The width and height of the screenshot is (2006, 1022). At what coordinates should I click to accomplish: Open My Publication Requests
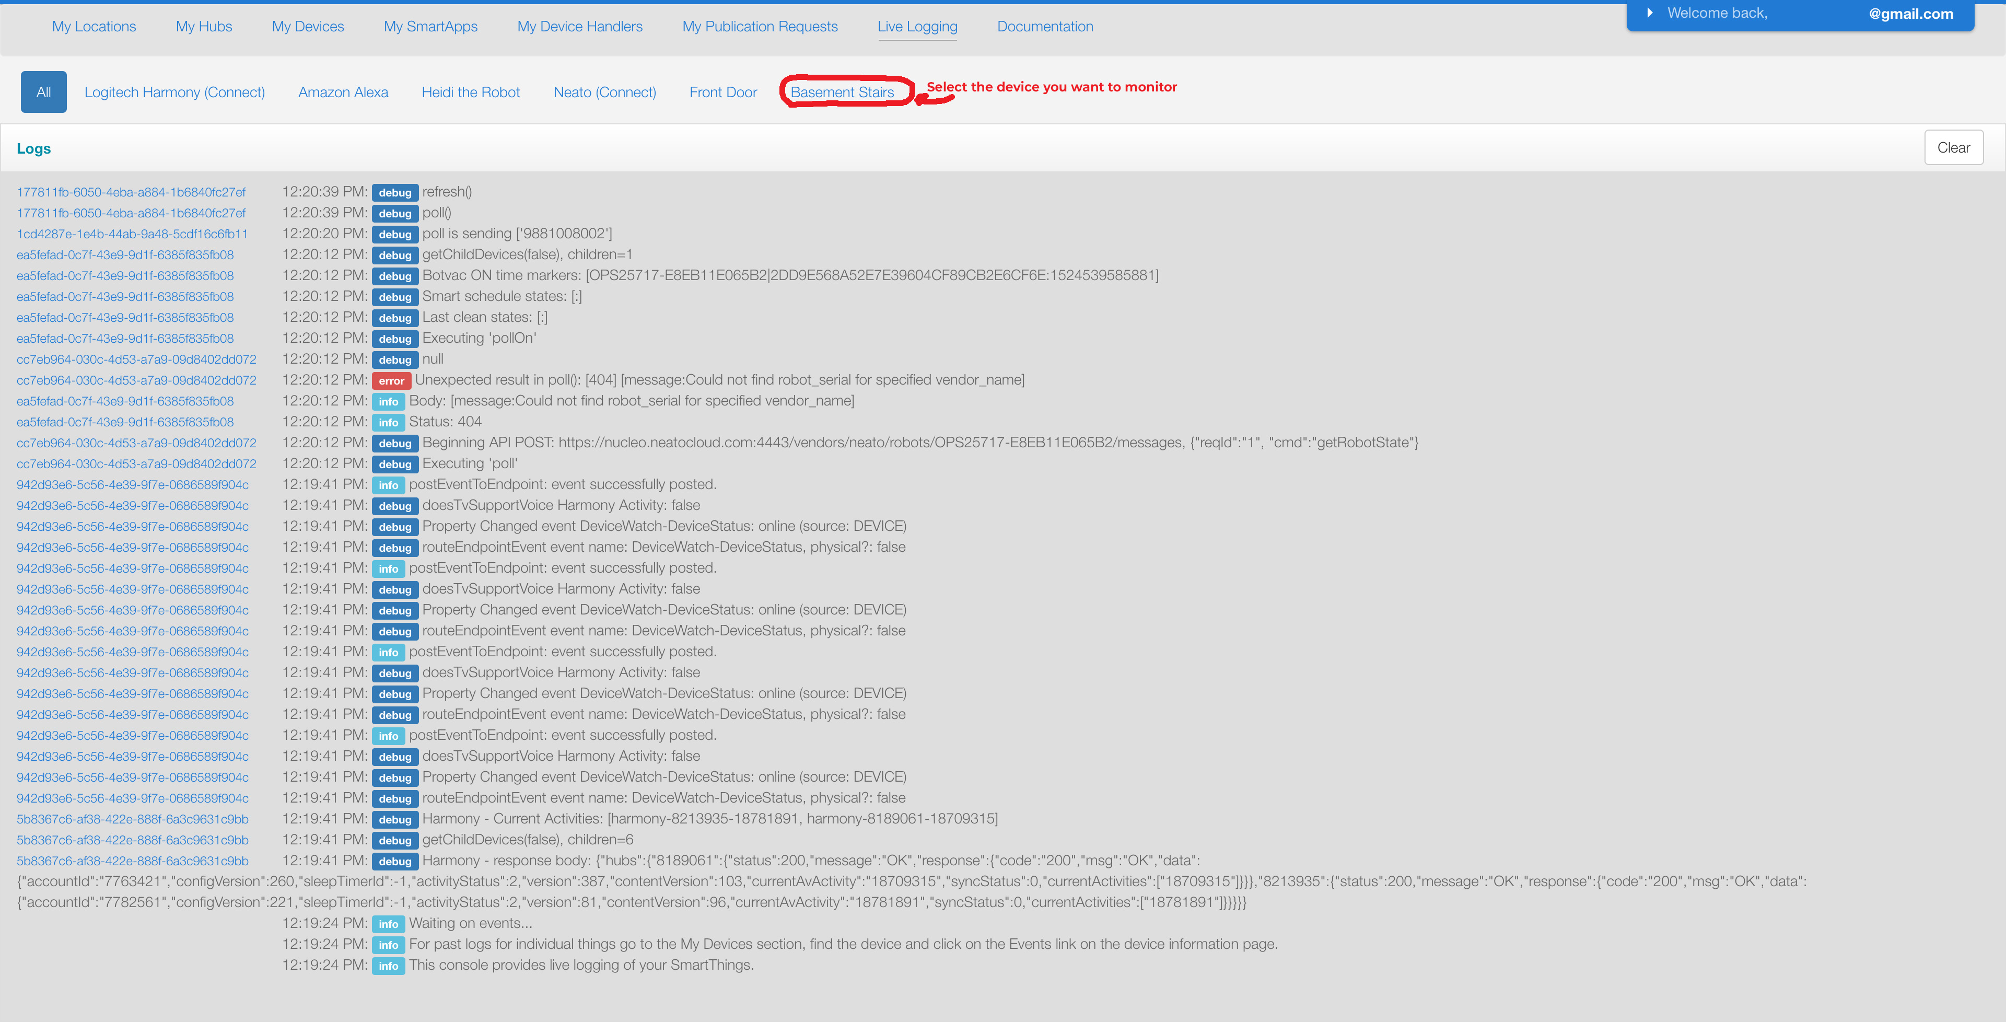tap(759, 27)
